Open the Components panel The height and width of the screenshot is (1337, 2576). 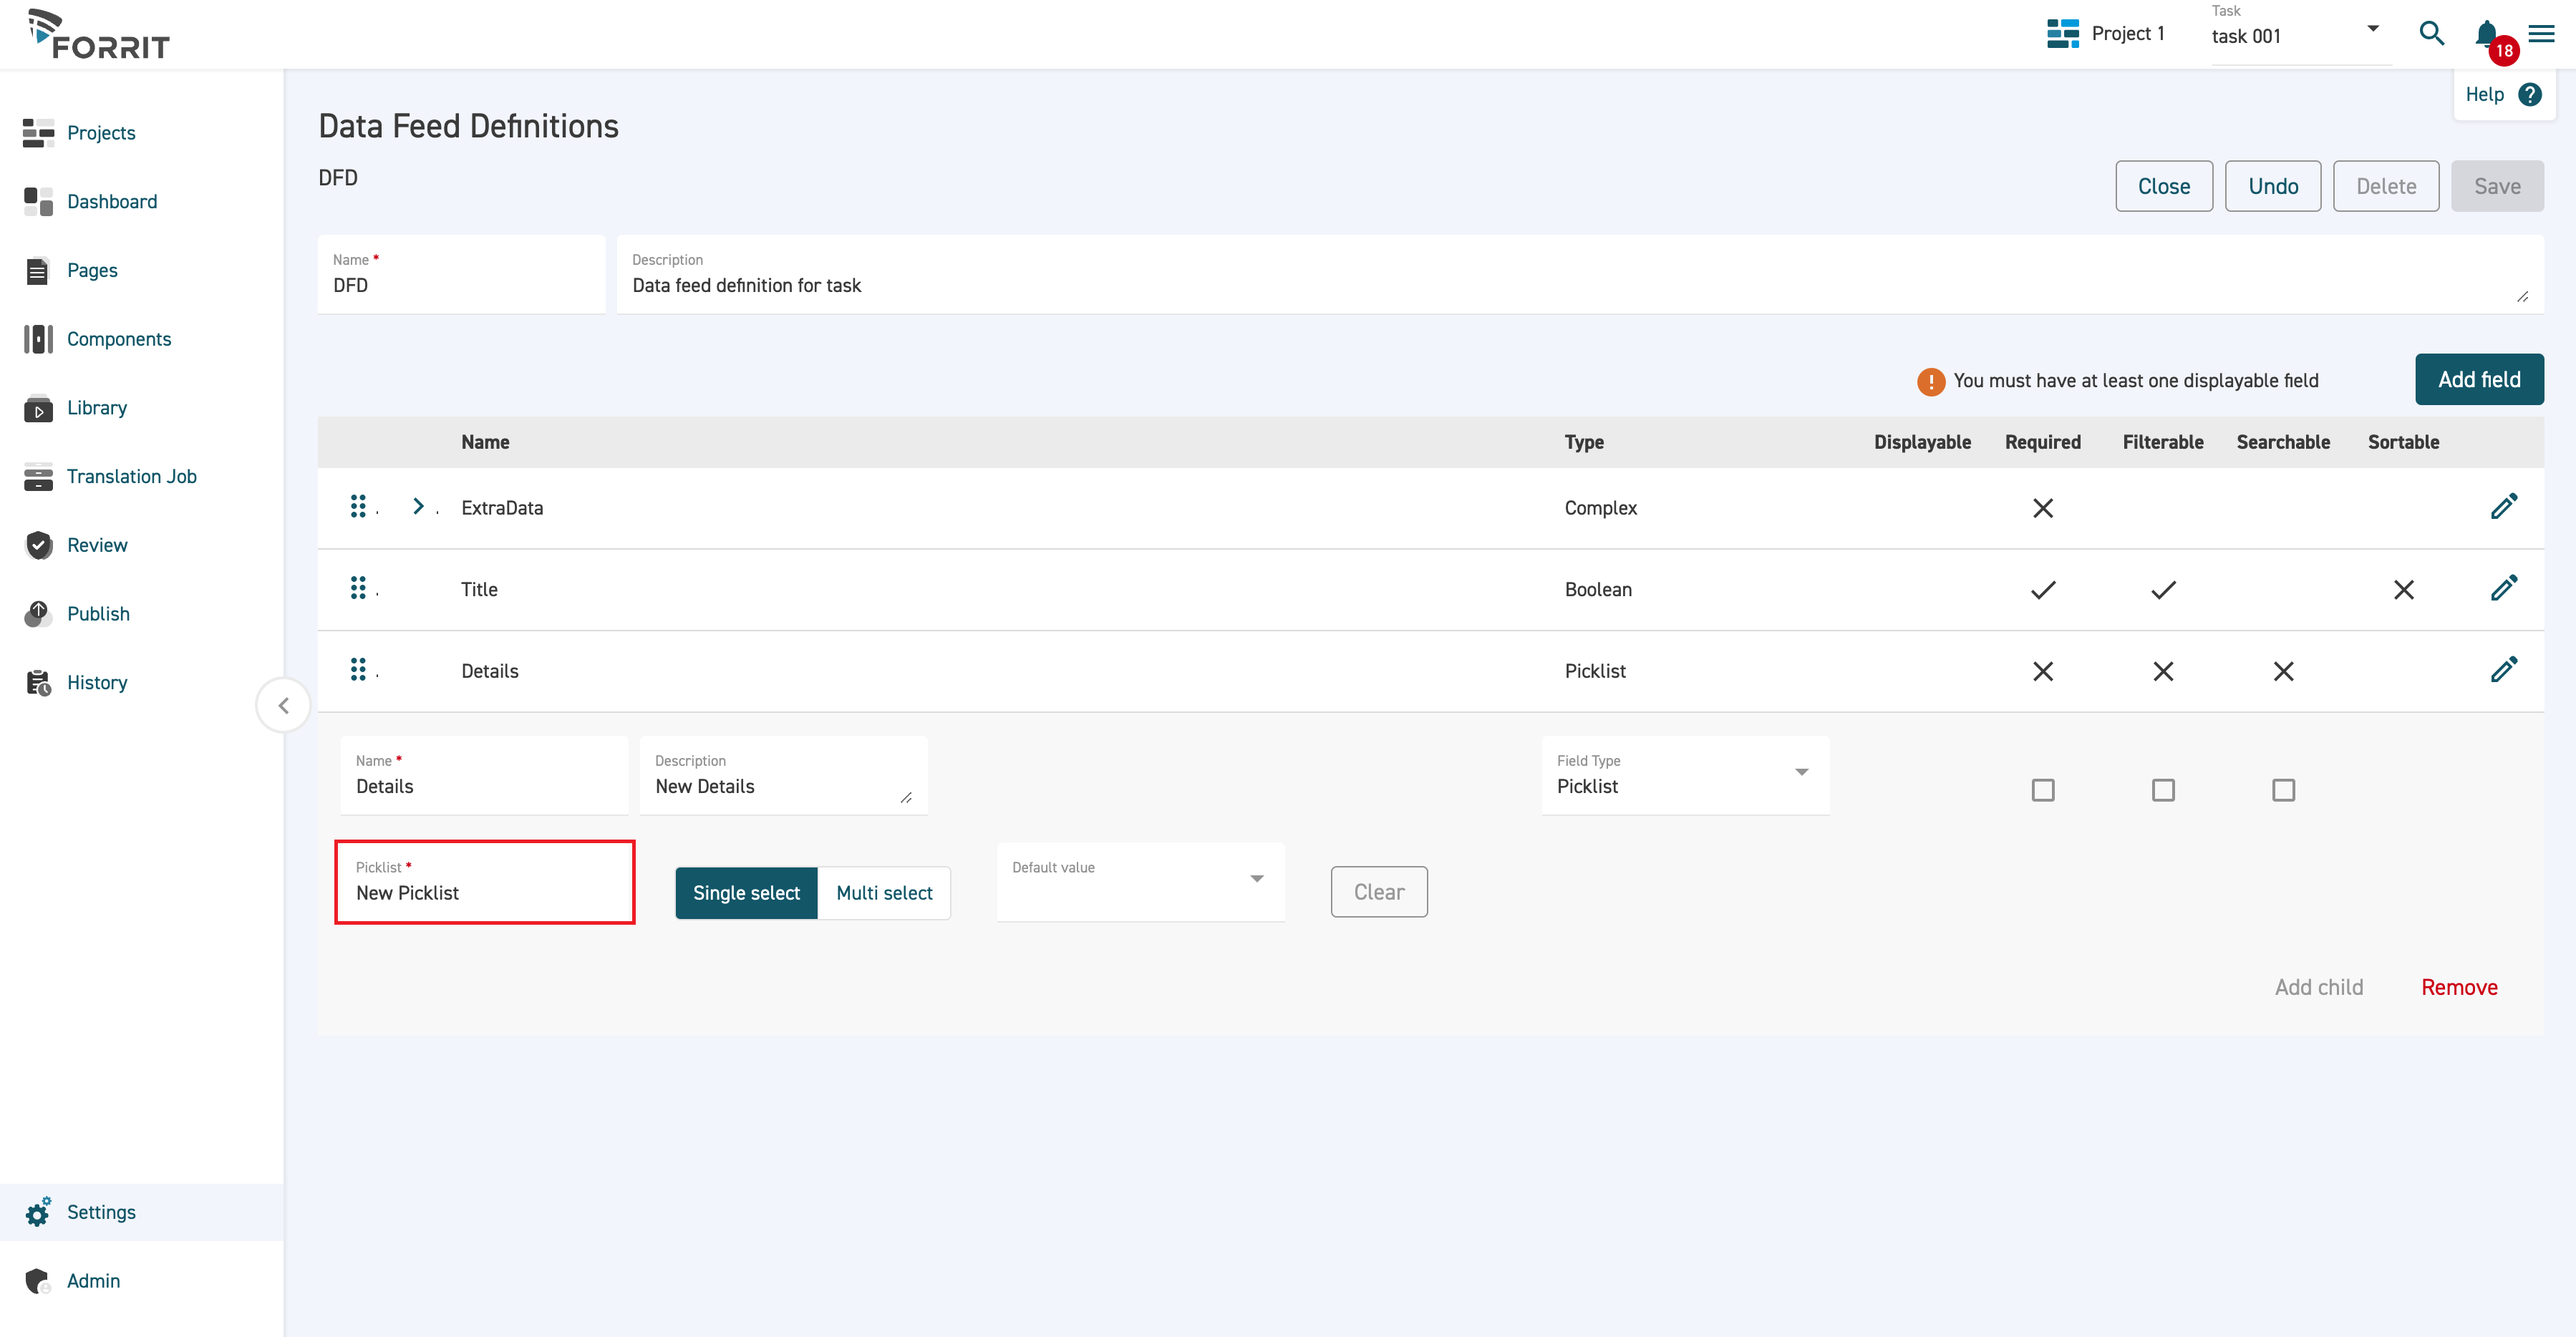119,339
